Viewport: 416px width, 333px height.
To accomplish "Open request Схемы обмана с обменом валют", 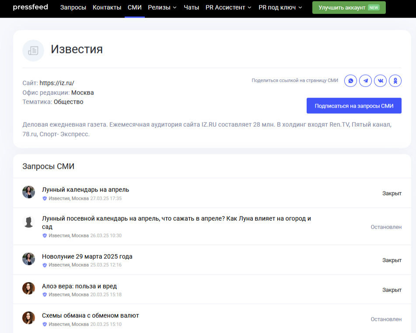I will [91, 316].
